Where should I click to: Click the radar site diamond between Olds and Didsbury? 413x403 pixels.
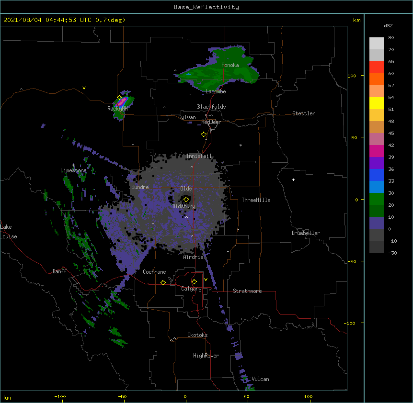pos(186,200)
